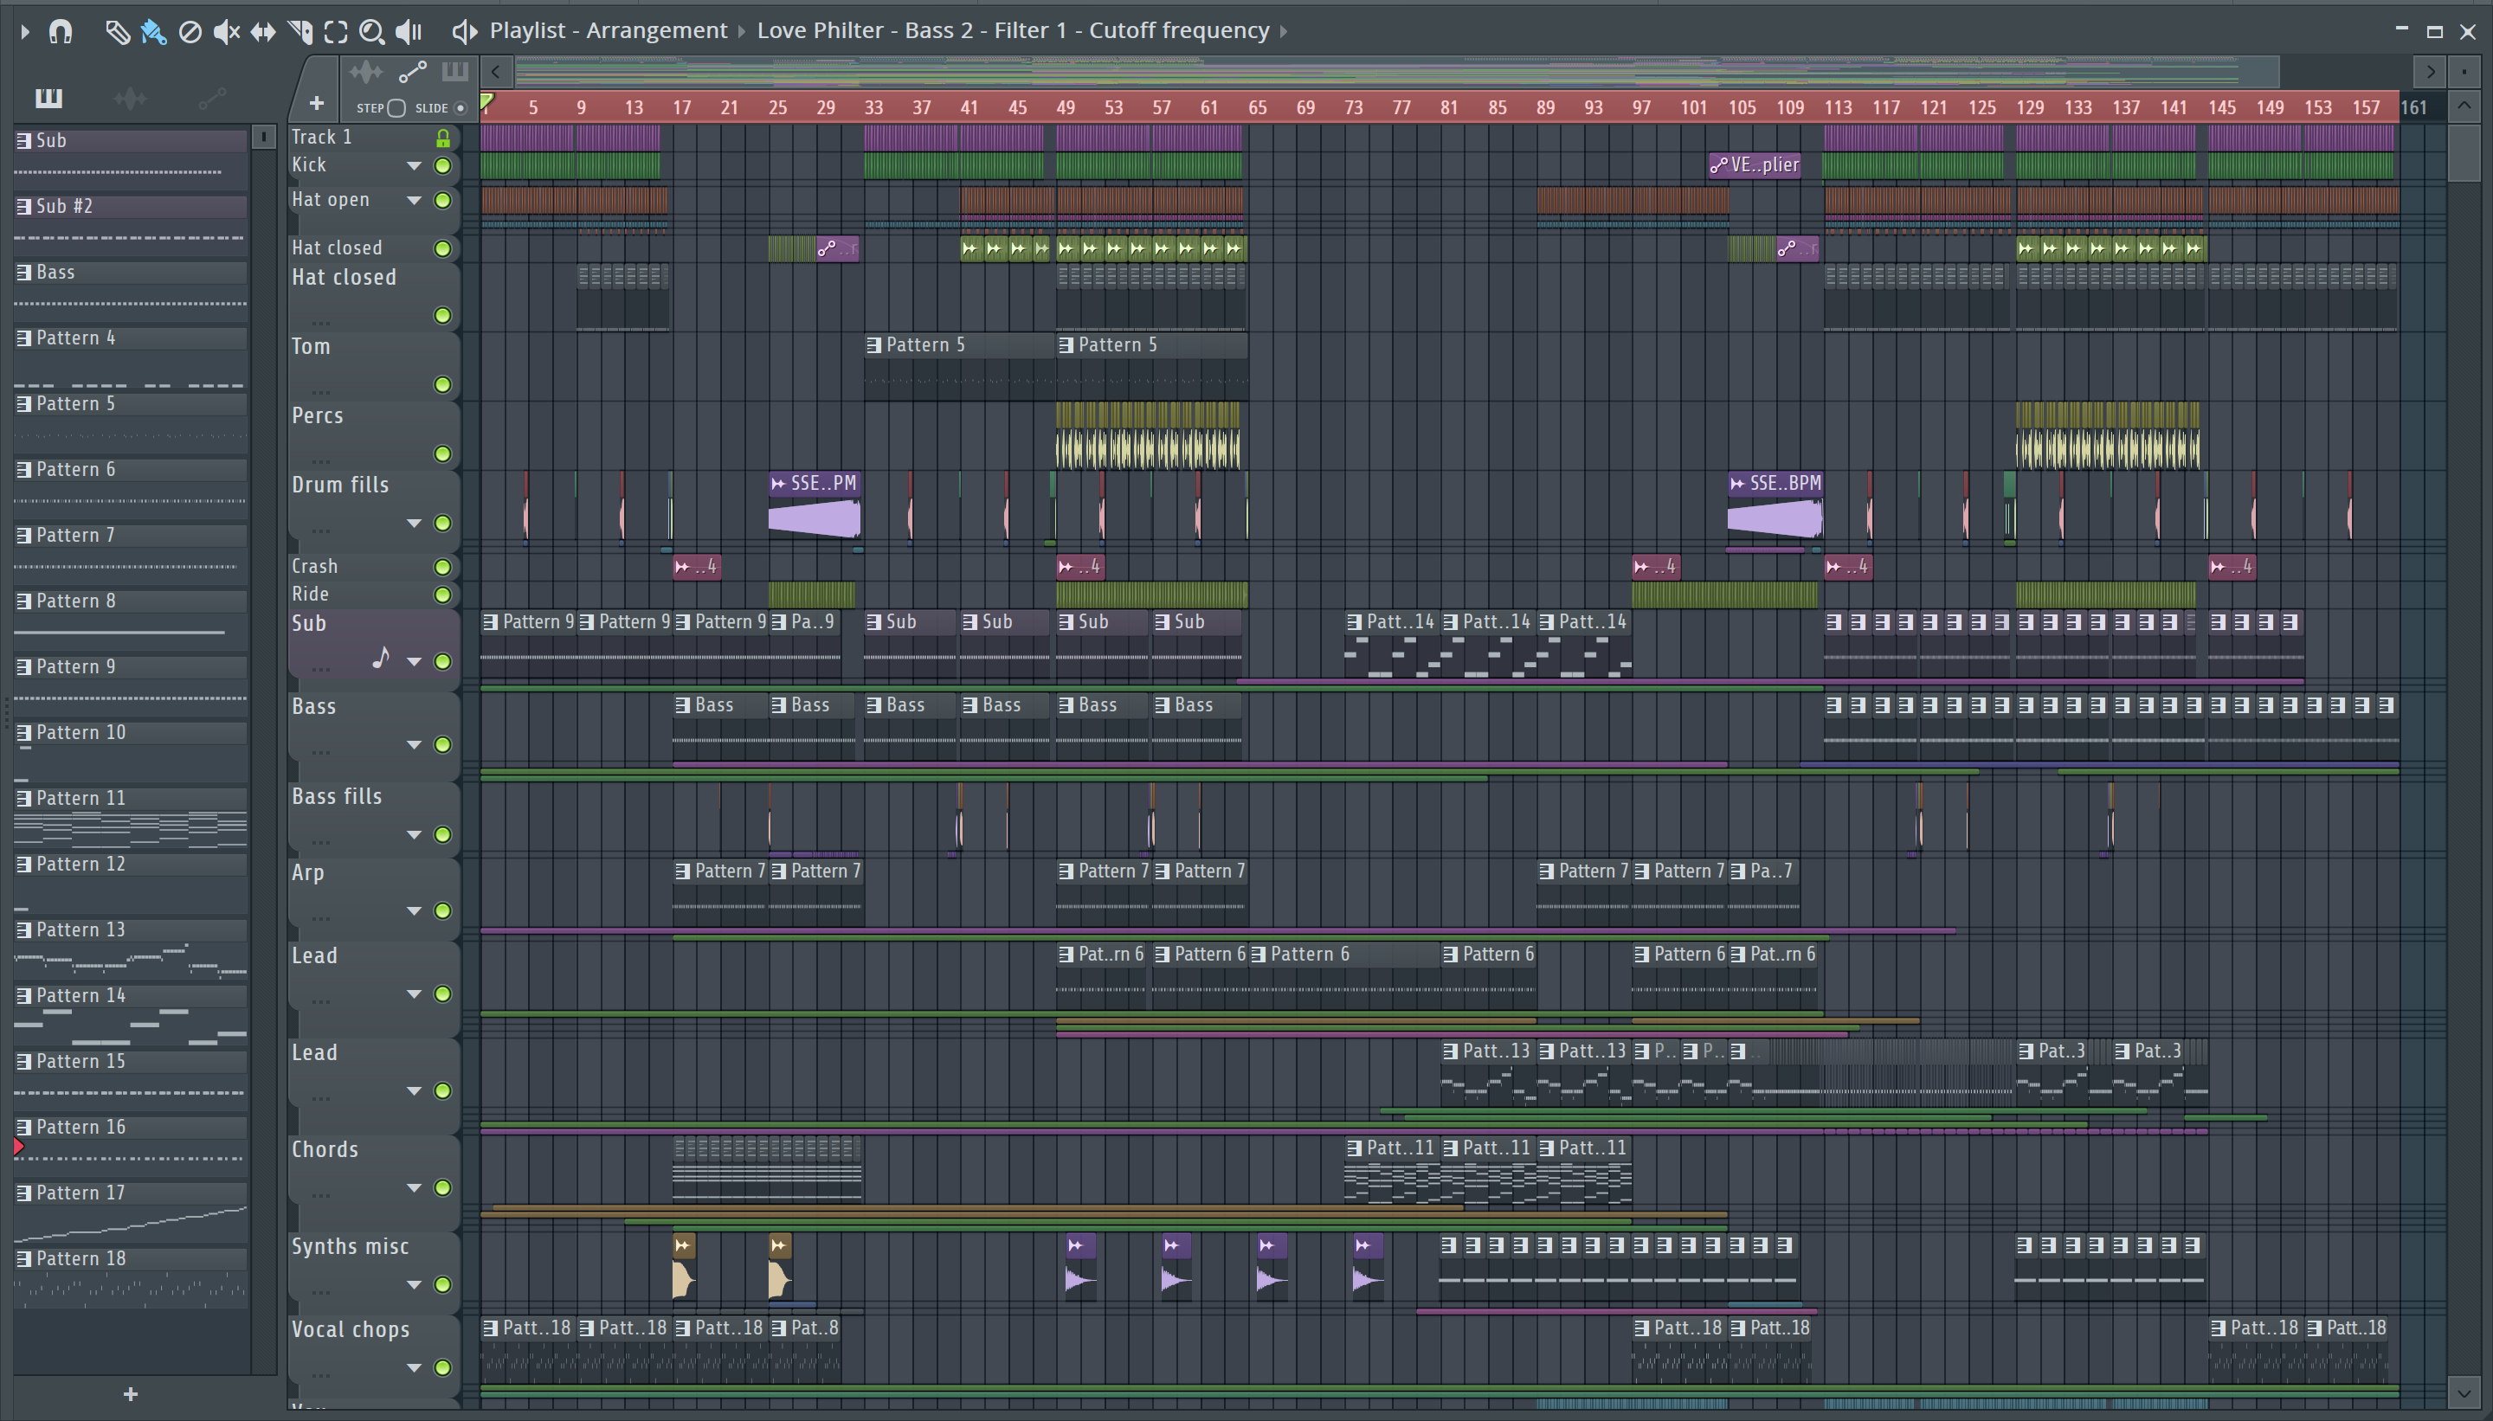Mute the Ride track
The height and width of the screenshot is (1421, 2493).
(442, 595)
